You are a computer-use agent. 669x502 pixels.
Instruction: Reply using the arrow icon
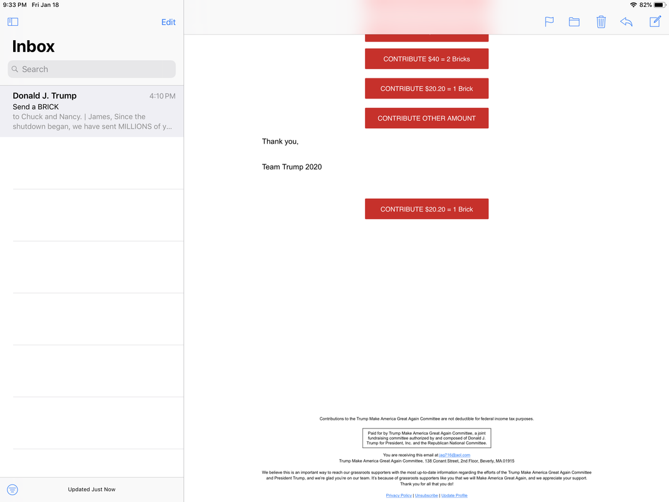point(626,22)
